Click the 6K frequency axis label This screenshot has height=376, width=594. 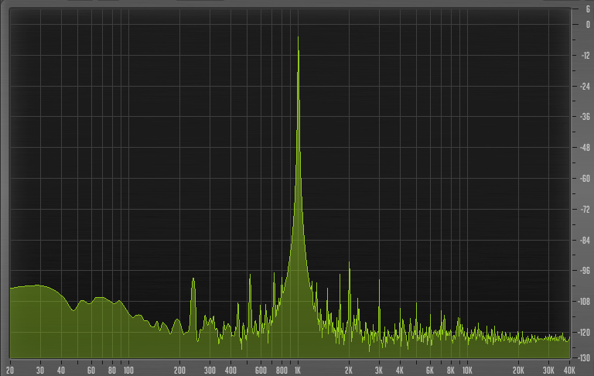tap(429, 371)
